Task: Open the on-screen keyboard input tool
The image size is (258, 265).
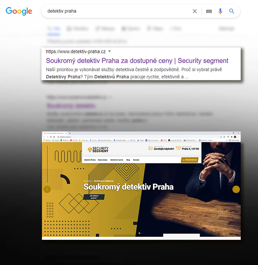Action: point(209,11)
